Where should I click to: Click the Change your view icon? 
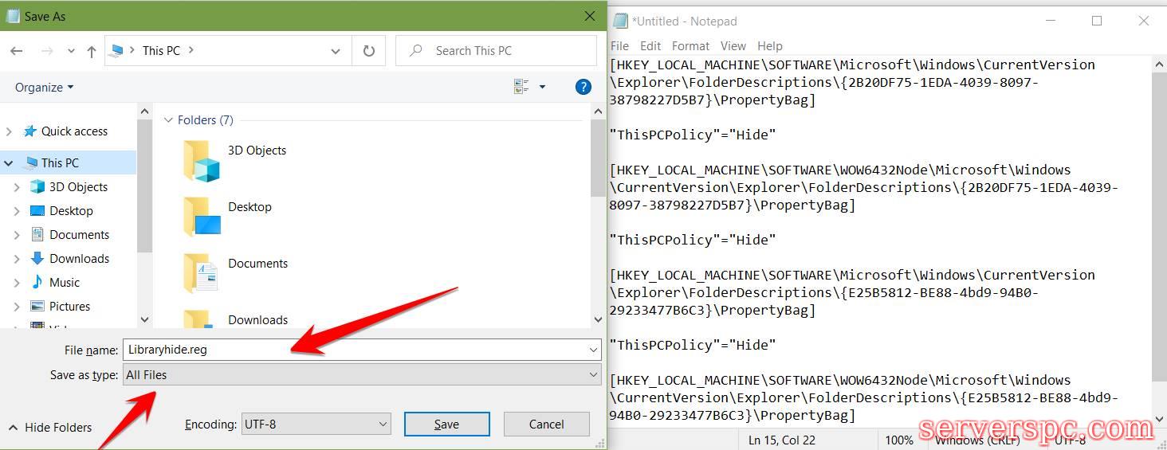(522, 87)
